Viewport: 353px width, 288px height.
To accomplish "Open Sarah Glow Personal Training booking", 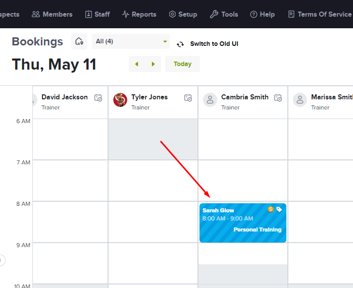I will coord(243,223).
